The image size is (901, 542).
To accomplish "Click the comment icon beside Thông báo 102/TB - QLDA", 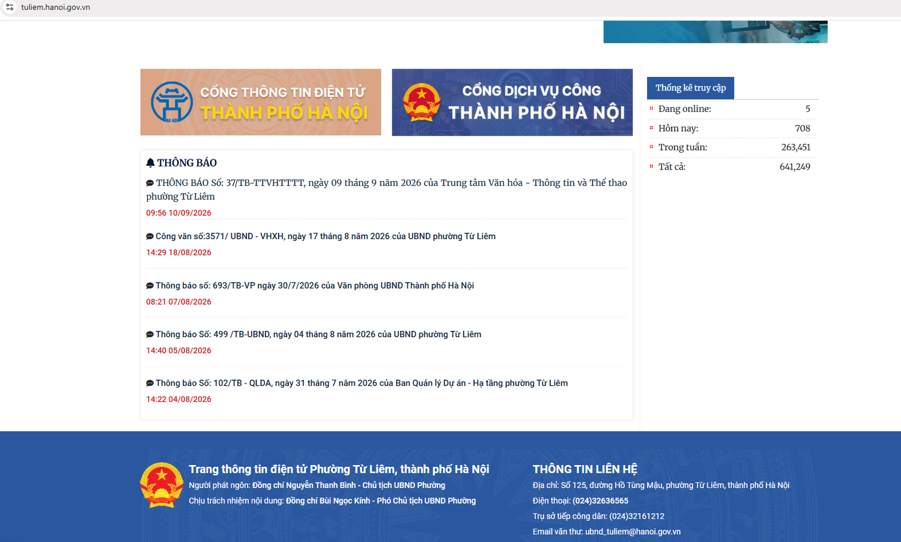I will tap(150, 383).
